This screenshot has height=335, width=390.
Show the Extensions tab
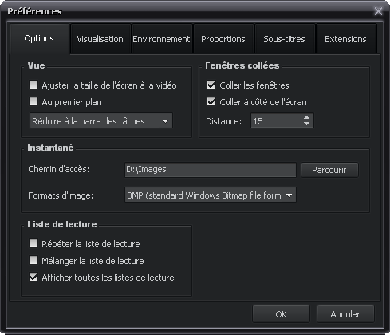coord(345,39)
